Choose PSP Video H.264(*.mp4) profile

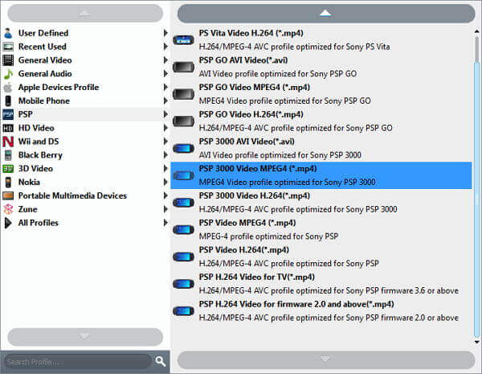coord(321,257)
